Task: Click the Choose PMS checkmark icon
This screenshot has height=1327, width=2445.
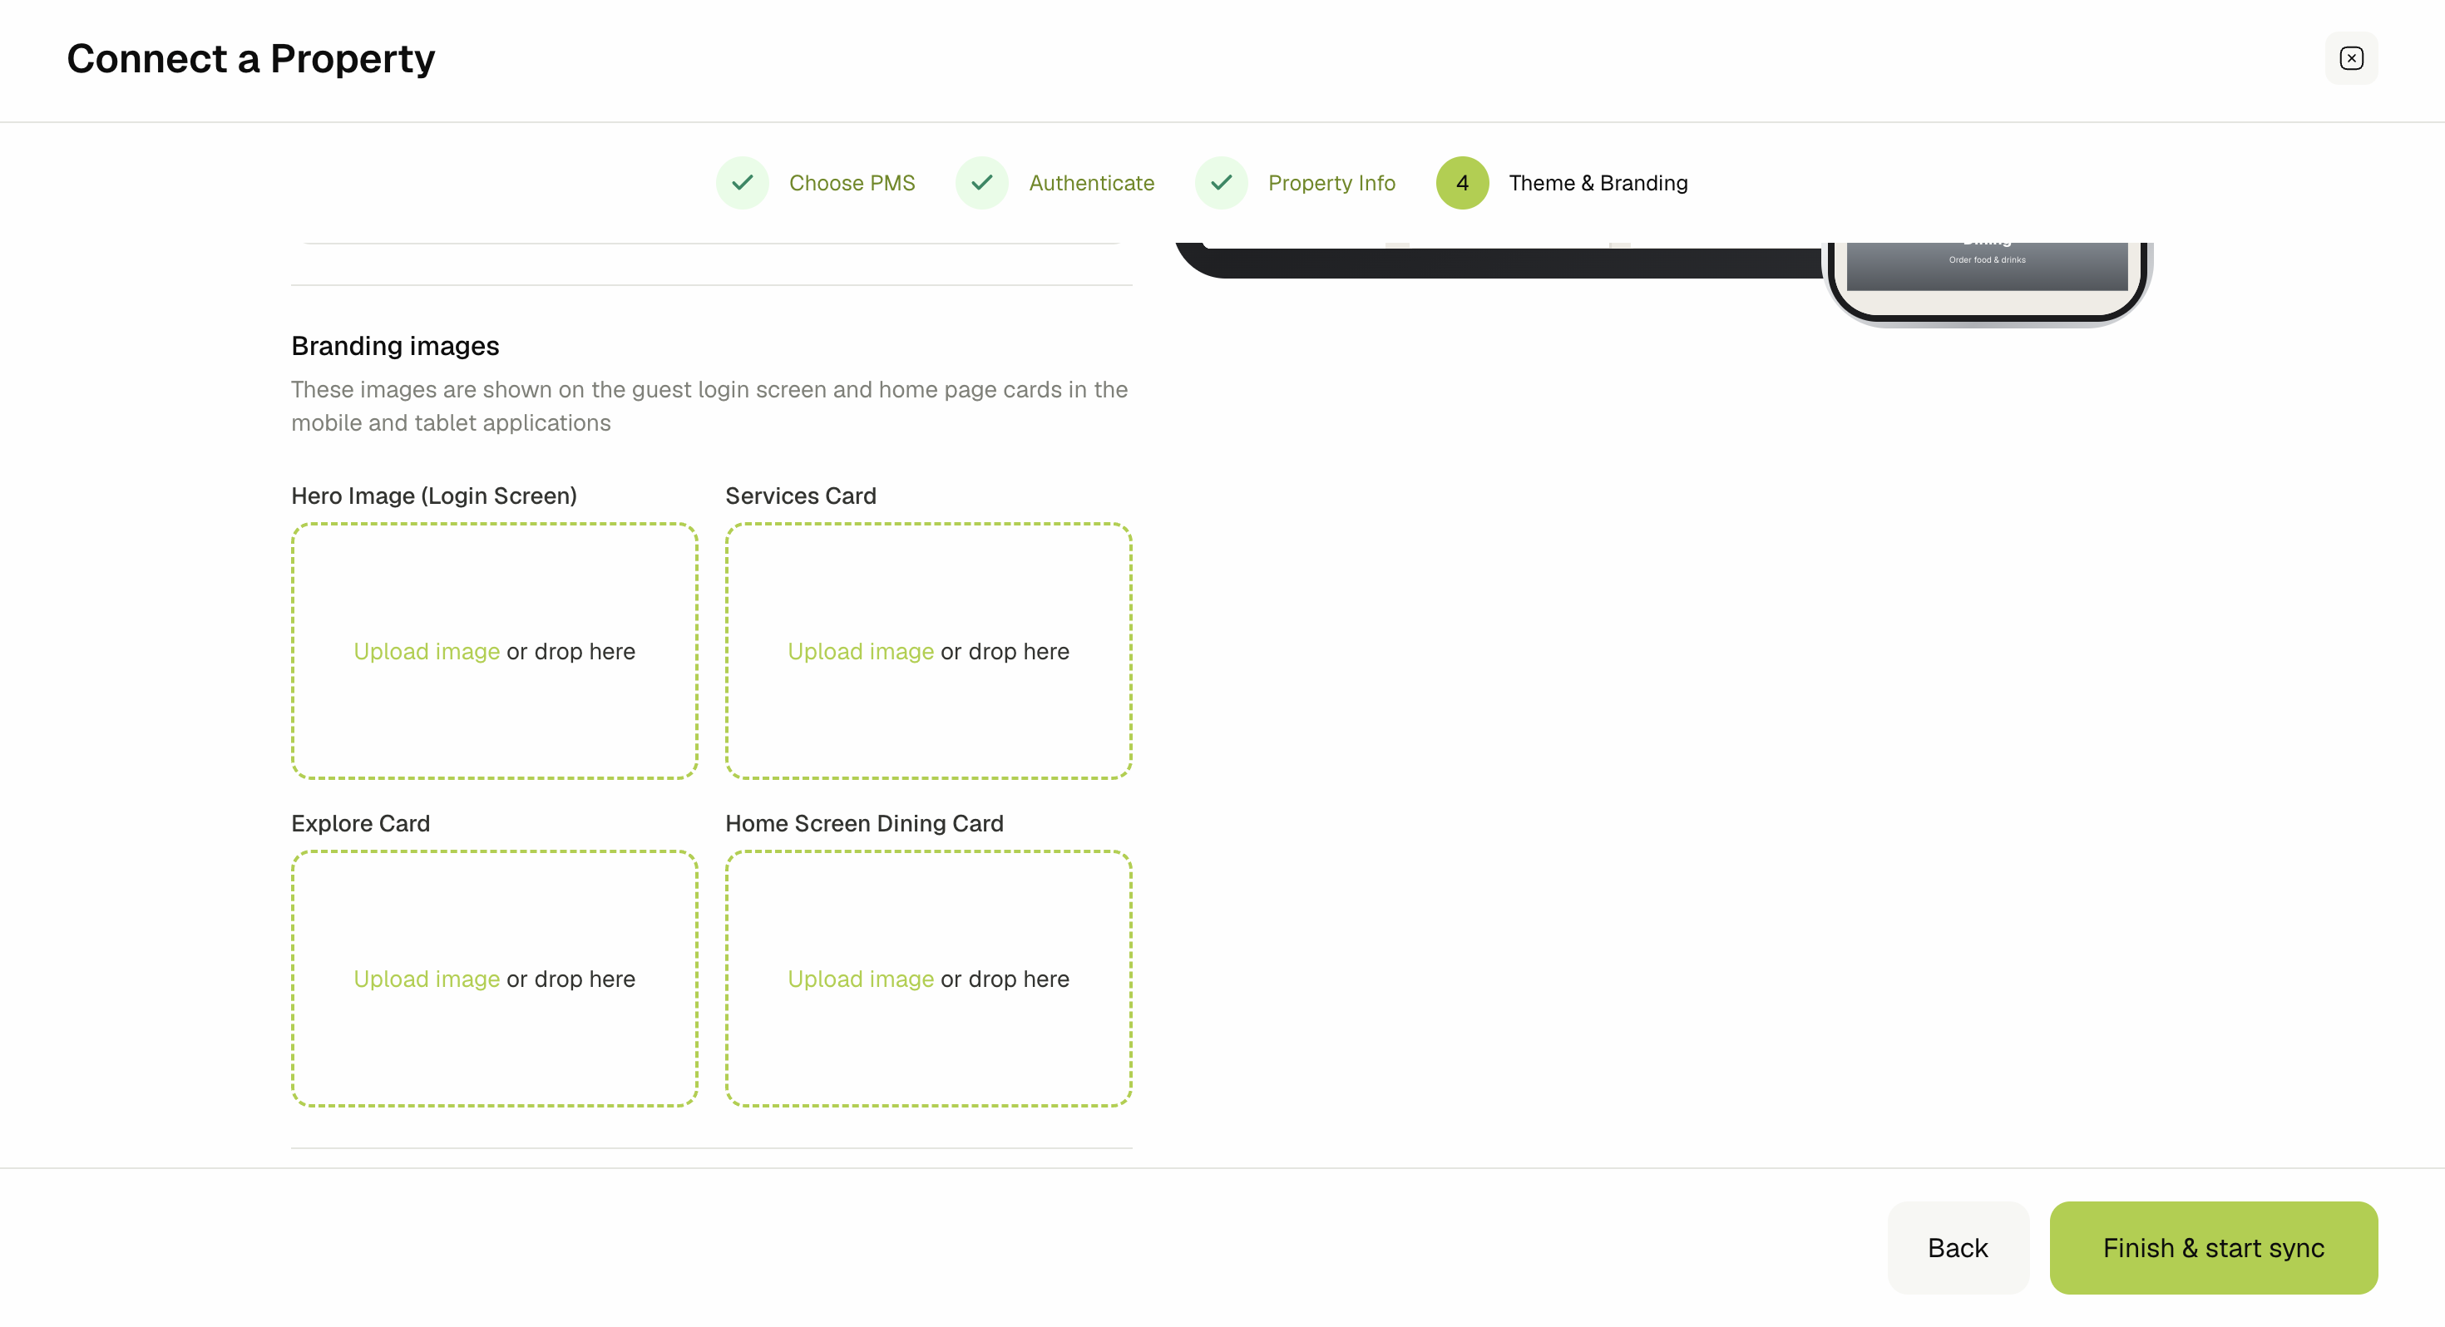Action: point(742,182)
